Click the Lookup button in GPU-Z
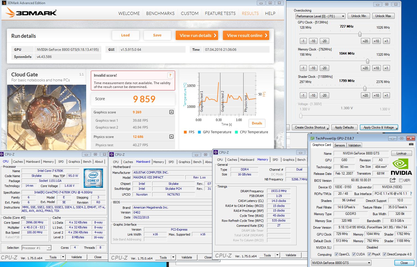The width and height of the screenshot is (417, 267). pyautogui.click(x=401, y=153)
